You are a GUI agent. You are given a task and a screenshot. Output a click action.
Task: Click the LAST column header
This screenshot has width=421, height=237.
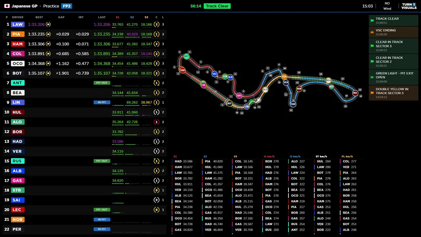102,17
